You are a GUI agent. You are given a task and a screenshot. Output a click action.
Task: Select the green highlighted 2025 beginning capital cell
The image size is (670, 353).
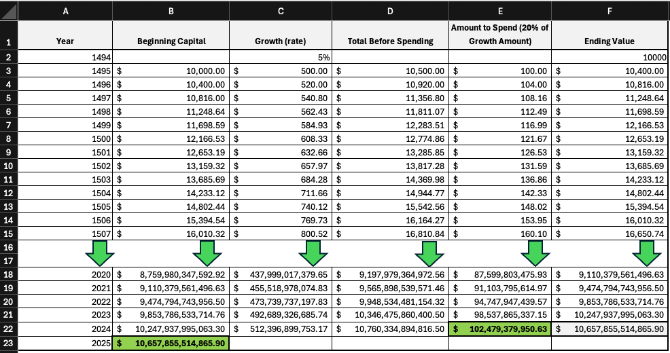[x=171, y=344]
